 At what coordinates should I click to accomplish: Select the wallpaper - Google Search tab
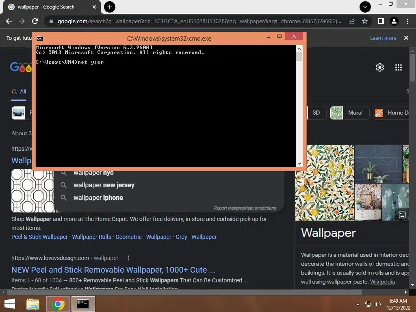tap(52, 7)
